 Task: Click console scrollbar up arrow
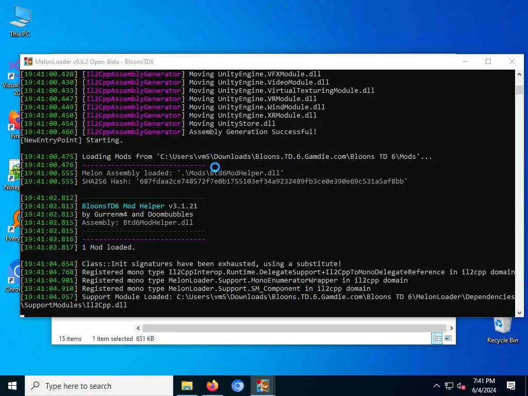[519, 74]
